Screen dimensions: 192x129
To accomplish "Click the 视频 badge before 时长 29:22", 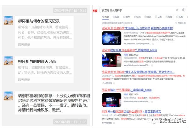I will click(x=126, y=55).
